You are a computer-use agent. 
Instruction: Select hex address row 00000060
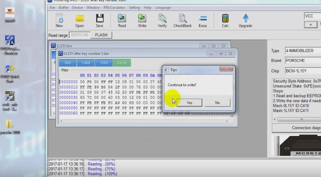point(68,113)
